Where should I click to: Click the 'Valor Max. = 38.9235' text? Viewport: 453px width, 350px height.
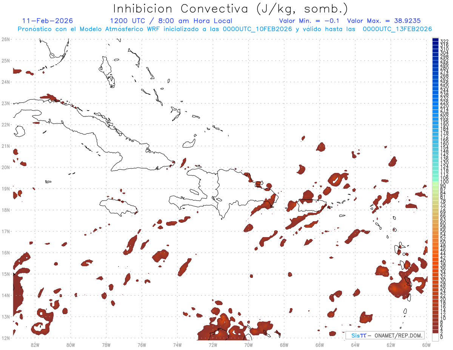[x=384, y=21]
